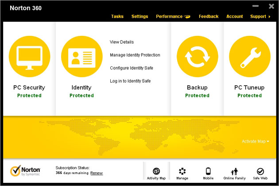The width and height of the screenshot is (279, 186).
Task: Click the 366 days remaining text
Action: (x=72, y=173)
